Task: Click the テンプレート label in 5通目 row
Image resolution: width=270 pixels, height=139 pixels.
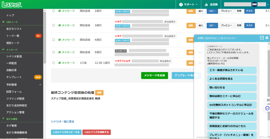Action: coord(121,51)
